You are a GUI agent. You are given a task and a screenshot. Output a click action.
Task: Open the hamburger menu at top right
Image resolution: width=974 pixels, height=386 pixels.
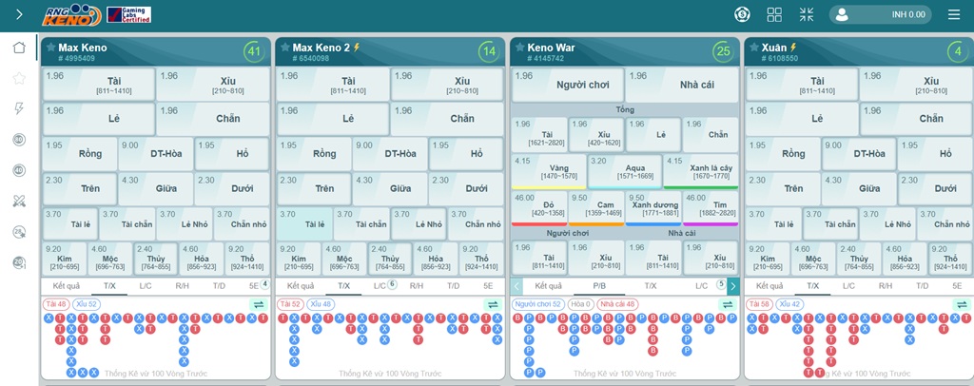(954, 14)
